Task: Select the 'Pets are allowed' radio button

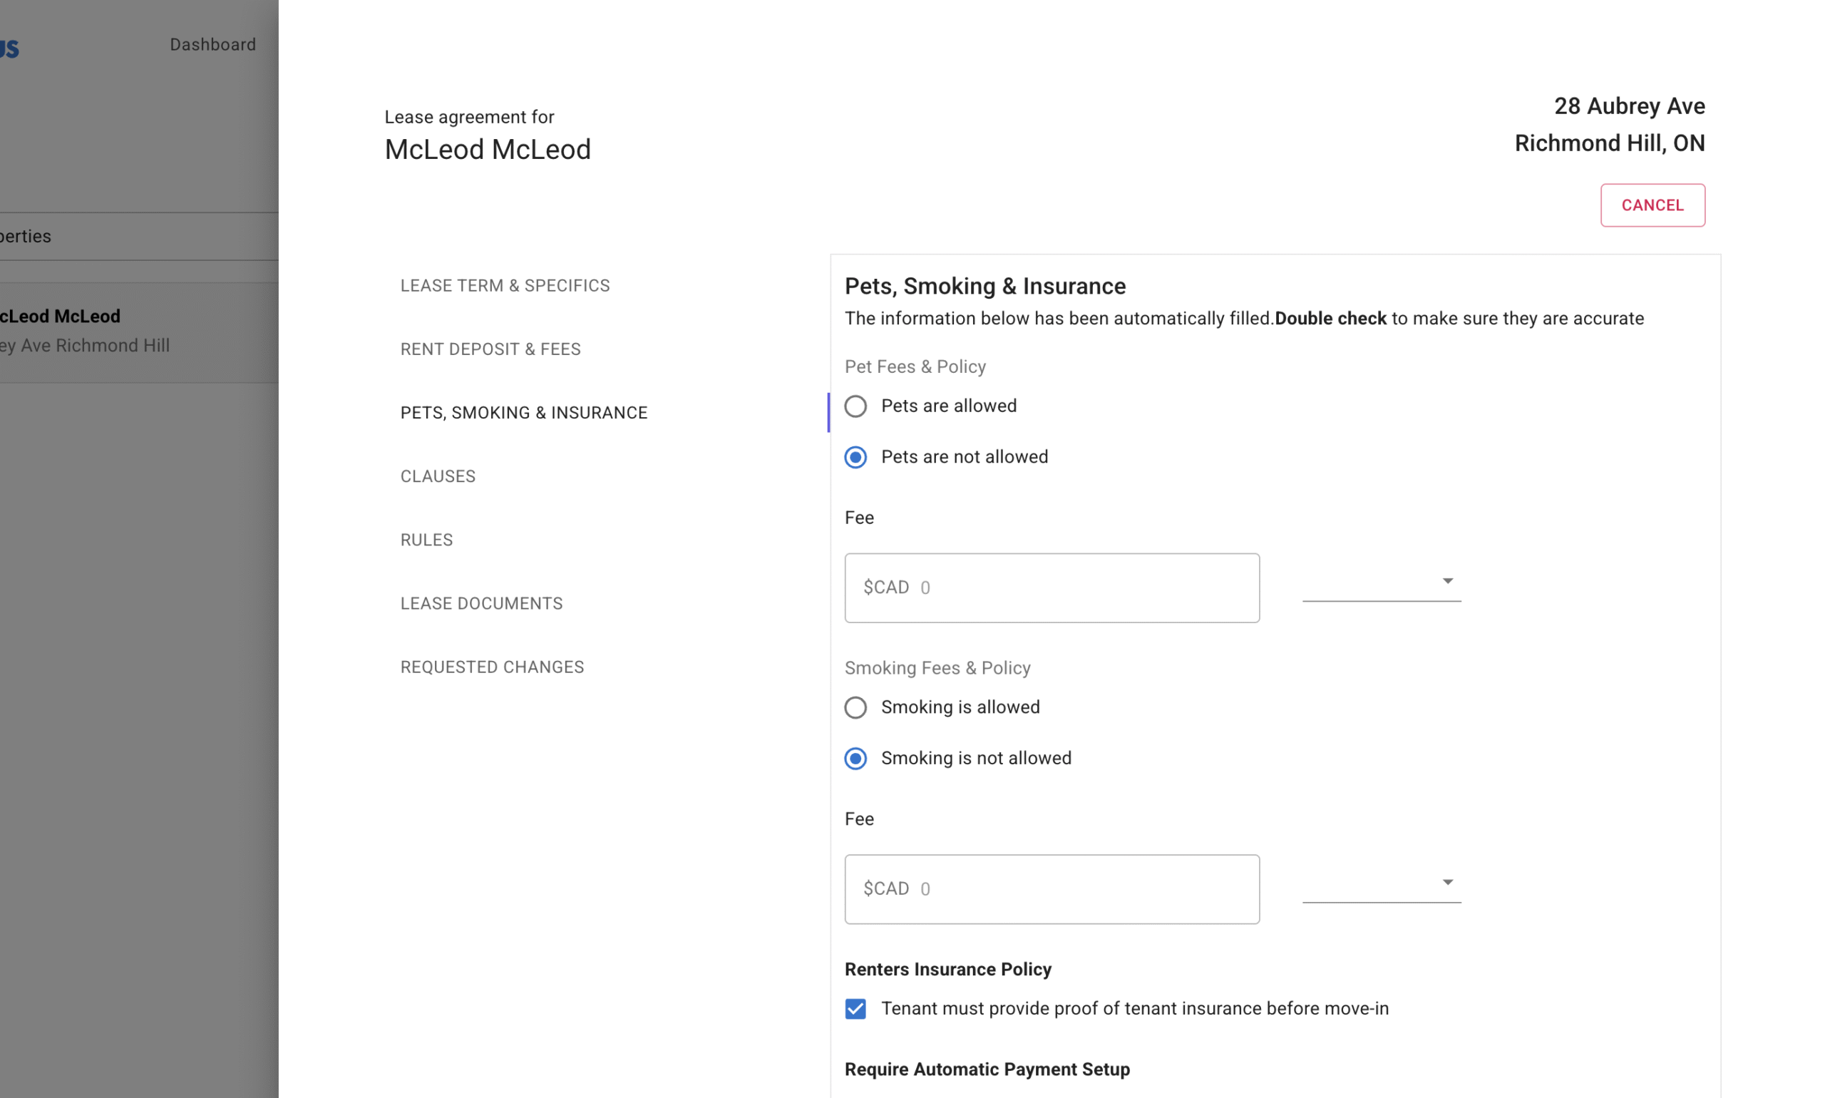Action: [x=855, y=406]
